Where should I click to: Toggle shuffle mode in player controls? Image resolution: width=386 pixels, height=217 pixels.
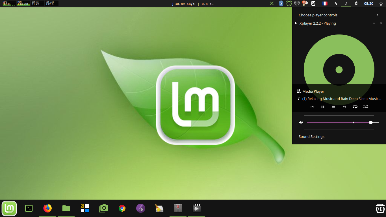(x=366, y=107)
